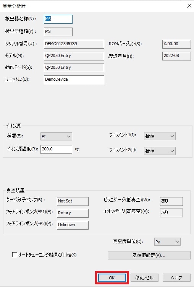Confirm the dialog with OK button

tap(112, 278)
